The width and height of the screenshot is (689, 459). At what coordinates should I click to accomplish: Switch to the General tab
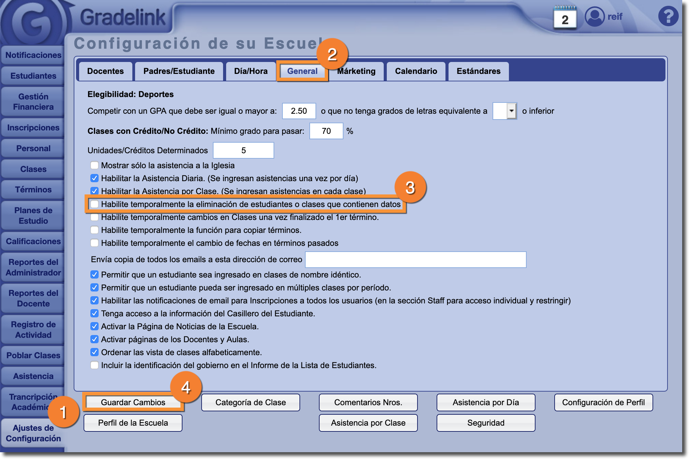(x=302, y=71)
